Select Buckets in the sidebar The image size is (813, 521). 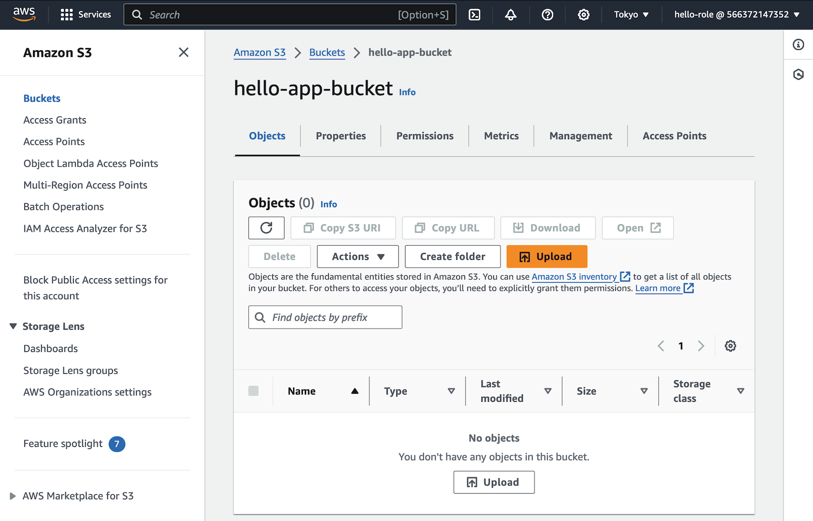coord(42,99)
